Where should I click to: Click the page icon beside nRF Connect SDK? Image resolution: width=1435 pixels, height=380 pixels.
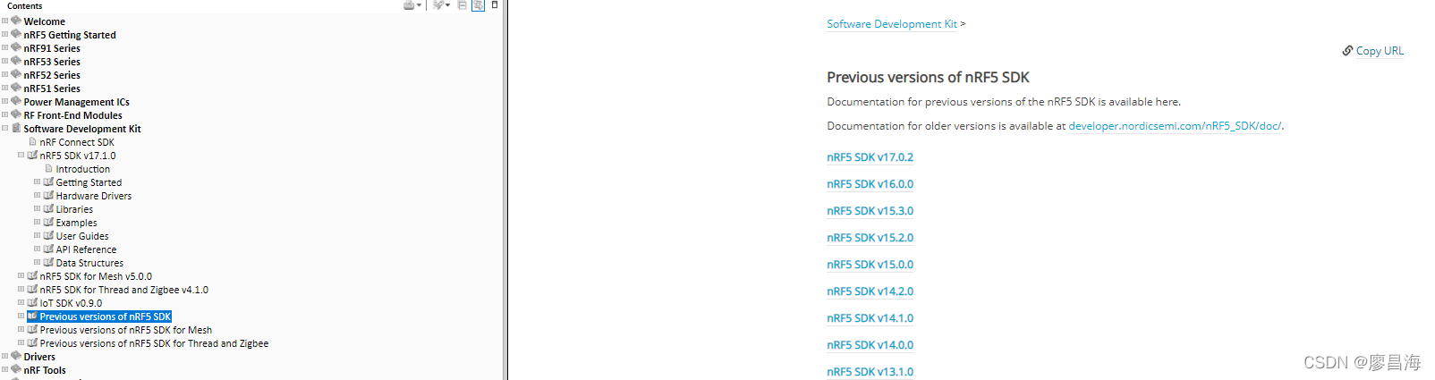pyautogui.click(x=33, y=141)
